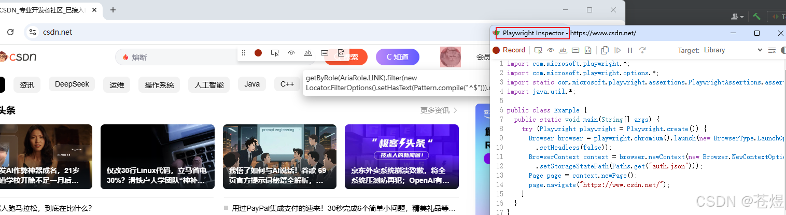Reload the csdn.net page
This screenshot has height=215, width=786.
10,32
